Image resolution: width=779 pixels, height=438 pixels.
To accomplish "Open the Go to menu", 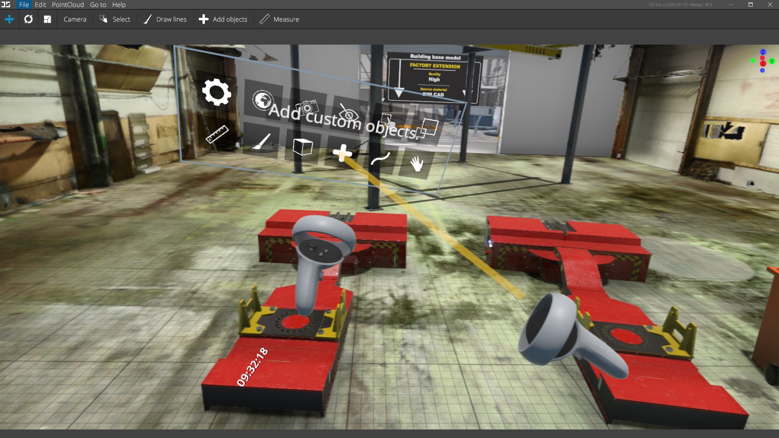I will click(x=97, y=4).
